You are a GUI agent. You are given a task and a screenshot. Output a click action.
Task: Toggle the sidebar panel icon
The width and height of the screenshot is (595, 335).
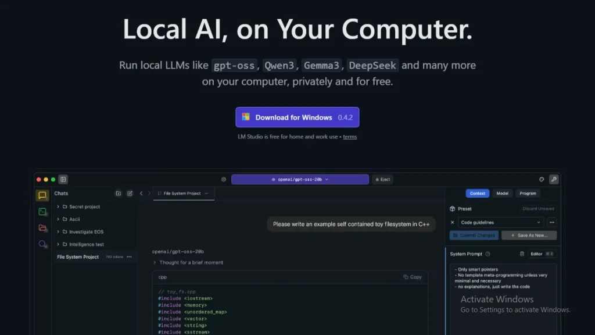pos(63,179)
